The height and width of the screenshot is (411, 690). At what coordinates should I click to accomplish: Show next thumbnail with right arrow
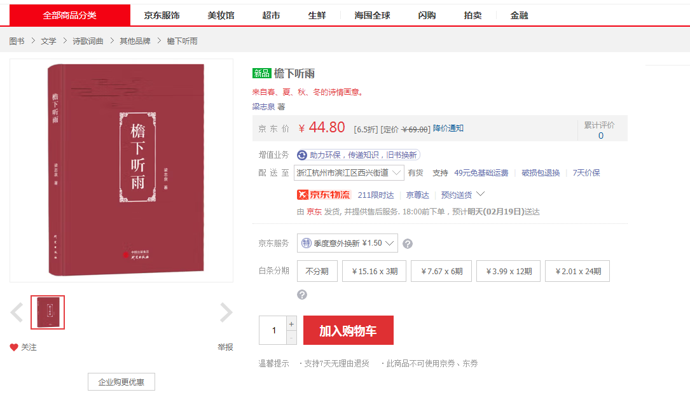click(226, 312)
